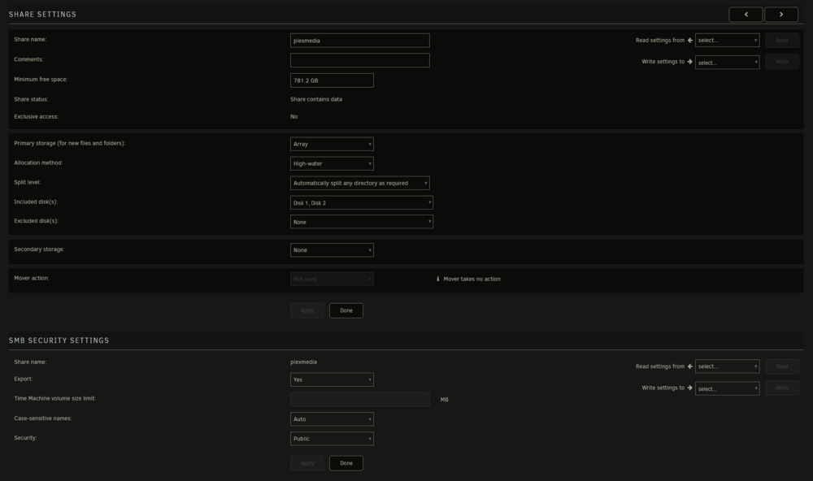This screenshot has height=481, width=813.
Task: Open the Included disk(s) dropdown
Action: [362, 202]
